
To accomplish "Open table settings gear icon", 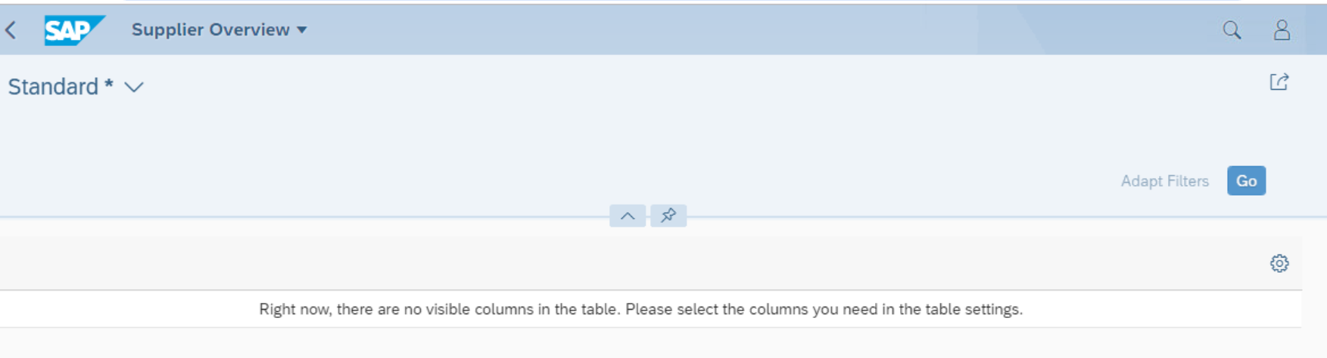I will [1279, 264].
